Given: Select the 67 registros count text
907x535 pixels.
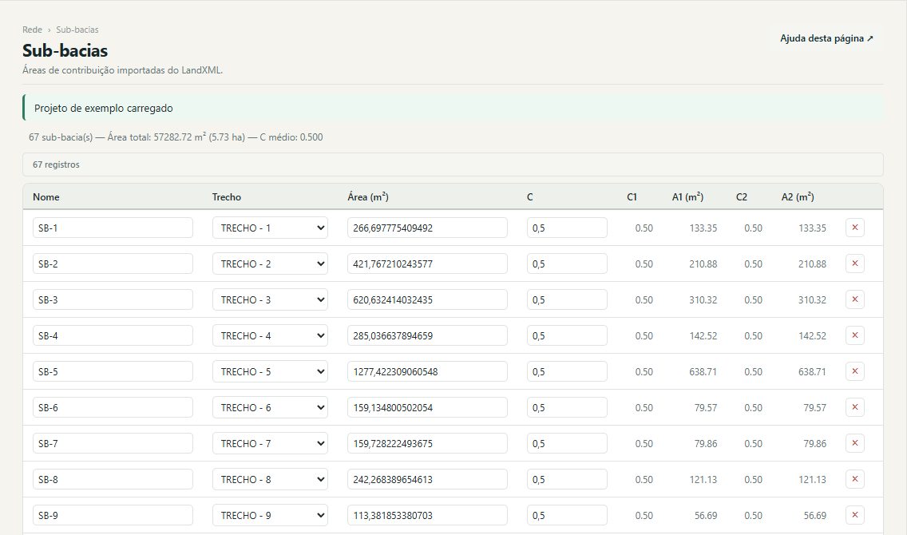Looking at the screenshot, I should point(56,164).
